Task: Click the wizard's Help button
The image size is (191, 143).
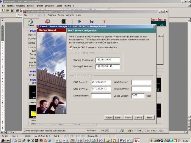Action: pyautogui.click(x=149, y=117)
